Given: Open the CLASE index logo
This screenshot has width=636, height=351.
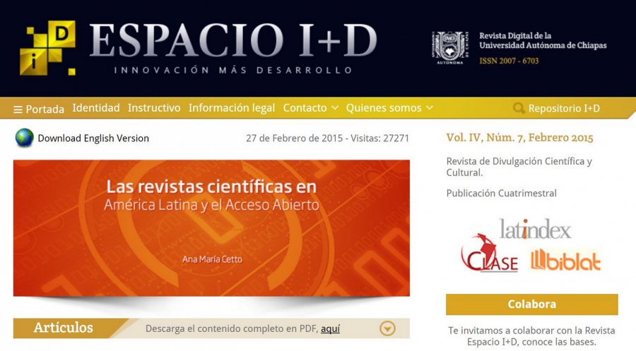Looking at the screenshot, I should [490, 253].
